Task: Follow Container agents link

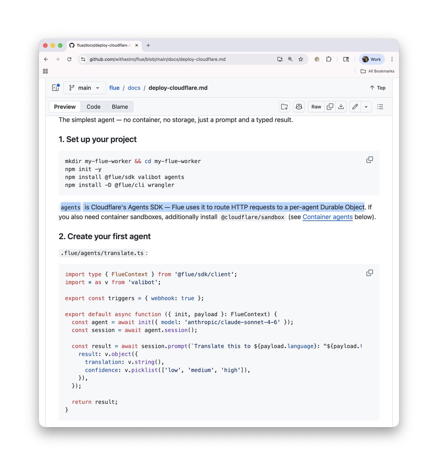Action: (328, 217)
